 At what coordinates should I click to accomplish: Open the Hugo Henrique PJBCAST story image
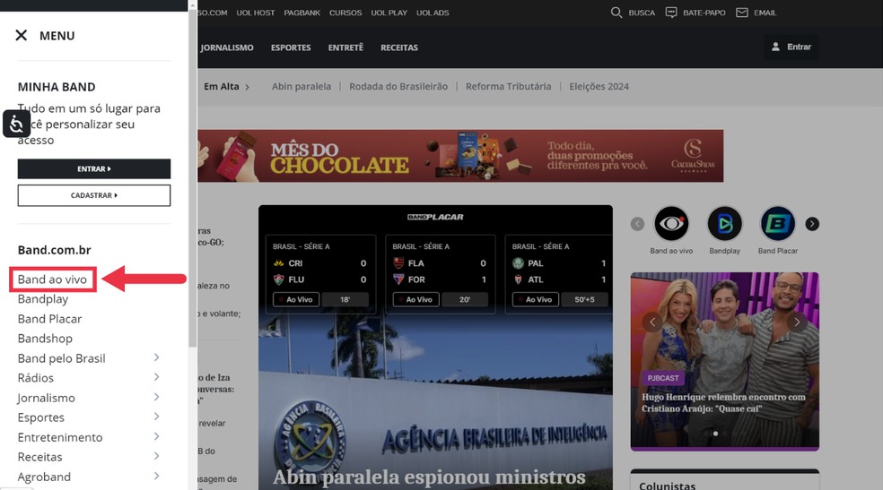pyautogui.click(x=725, y=361)
